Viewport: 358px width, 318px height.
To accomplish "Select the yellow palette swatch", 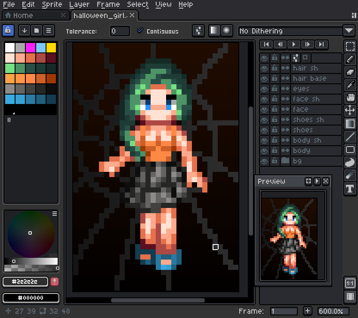I will (x=51, y=48).
